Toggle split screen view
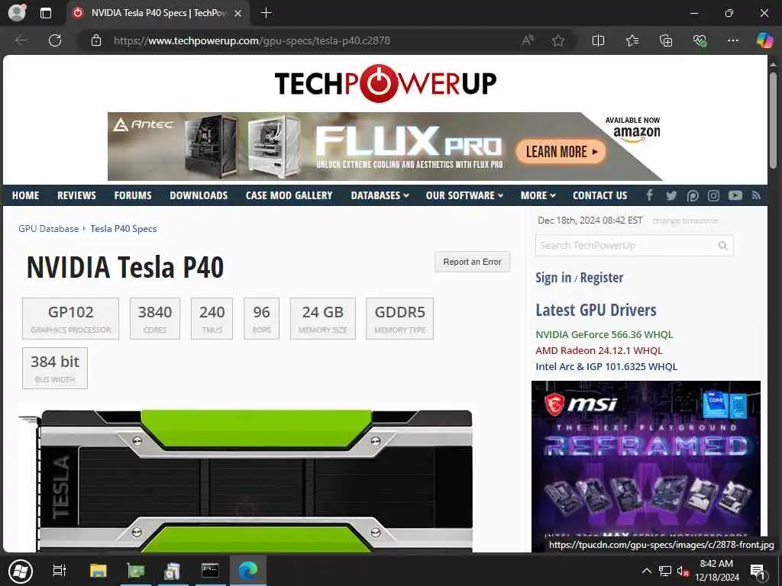Image resolution: width=782 pixels, height=586 pixels. click(x=598, y=40)
